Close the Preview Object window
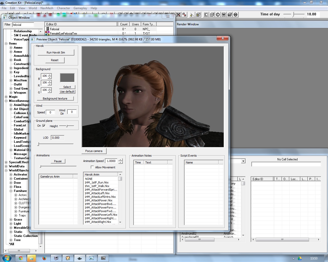 [223, 38]
